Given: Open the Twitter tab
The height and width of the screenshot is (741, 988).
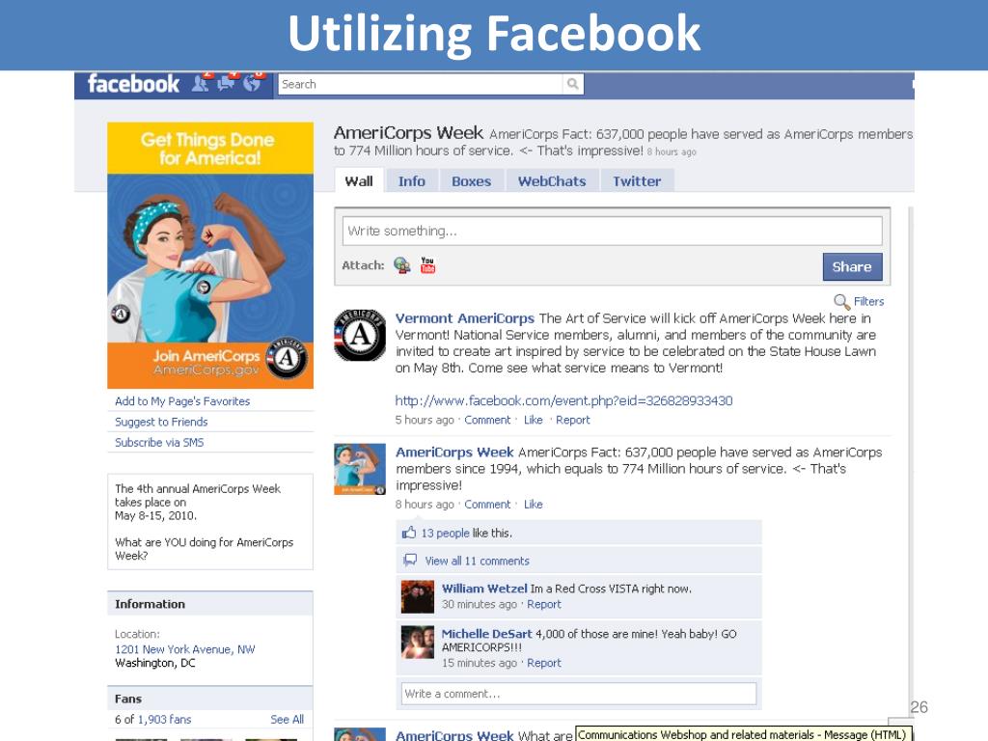Looking at the screenshot, I should [637, 181].
